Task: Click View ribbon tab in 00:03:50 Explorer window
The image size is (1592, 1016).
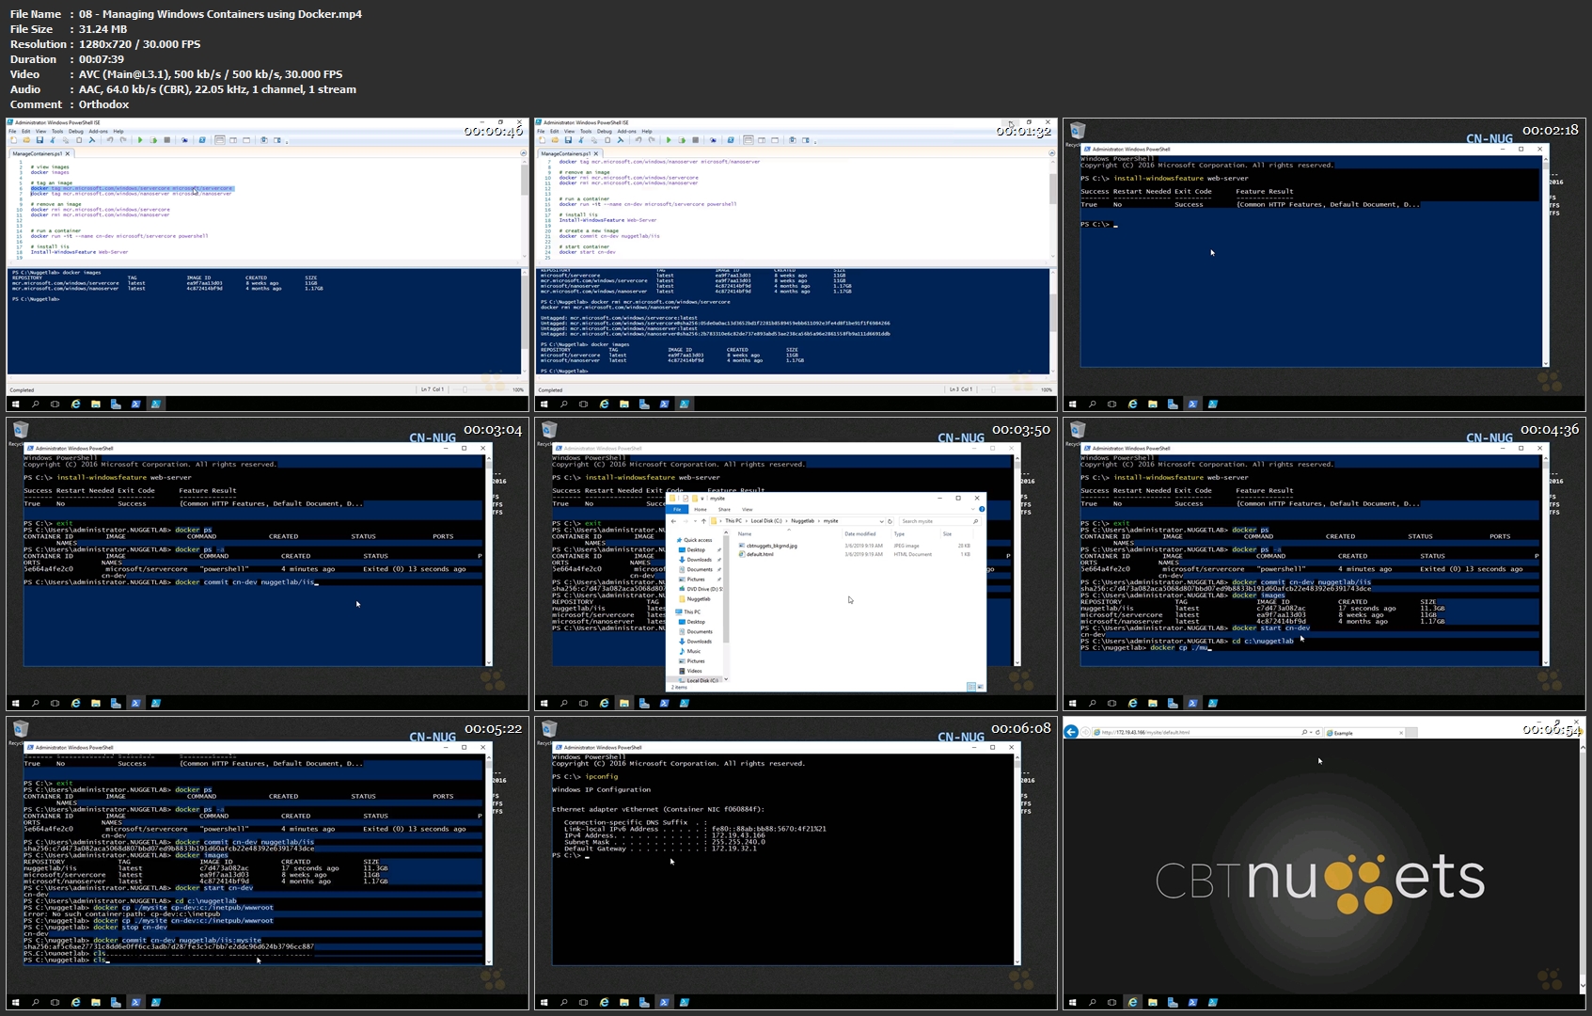Action: 748,509
